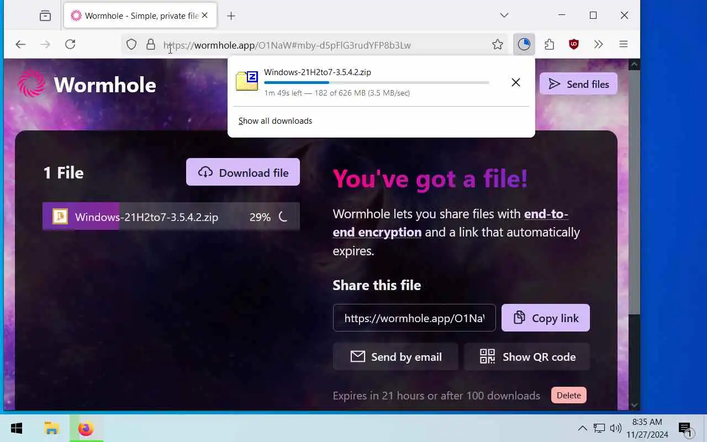This screenshot has height=442, width=707.
Task: Click Send by email button
Action: tap(395, 357)
